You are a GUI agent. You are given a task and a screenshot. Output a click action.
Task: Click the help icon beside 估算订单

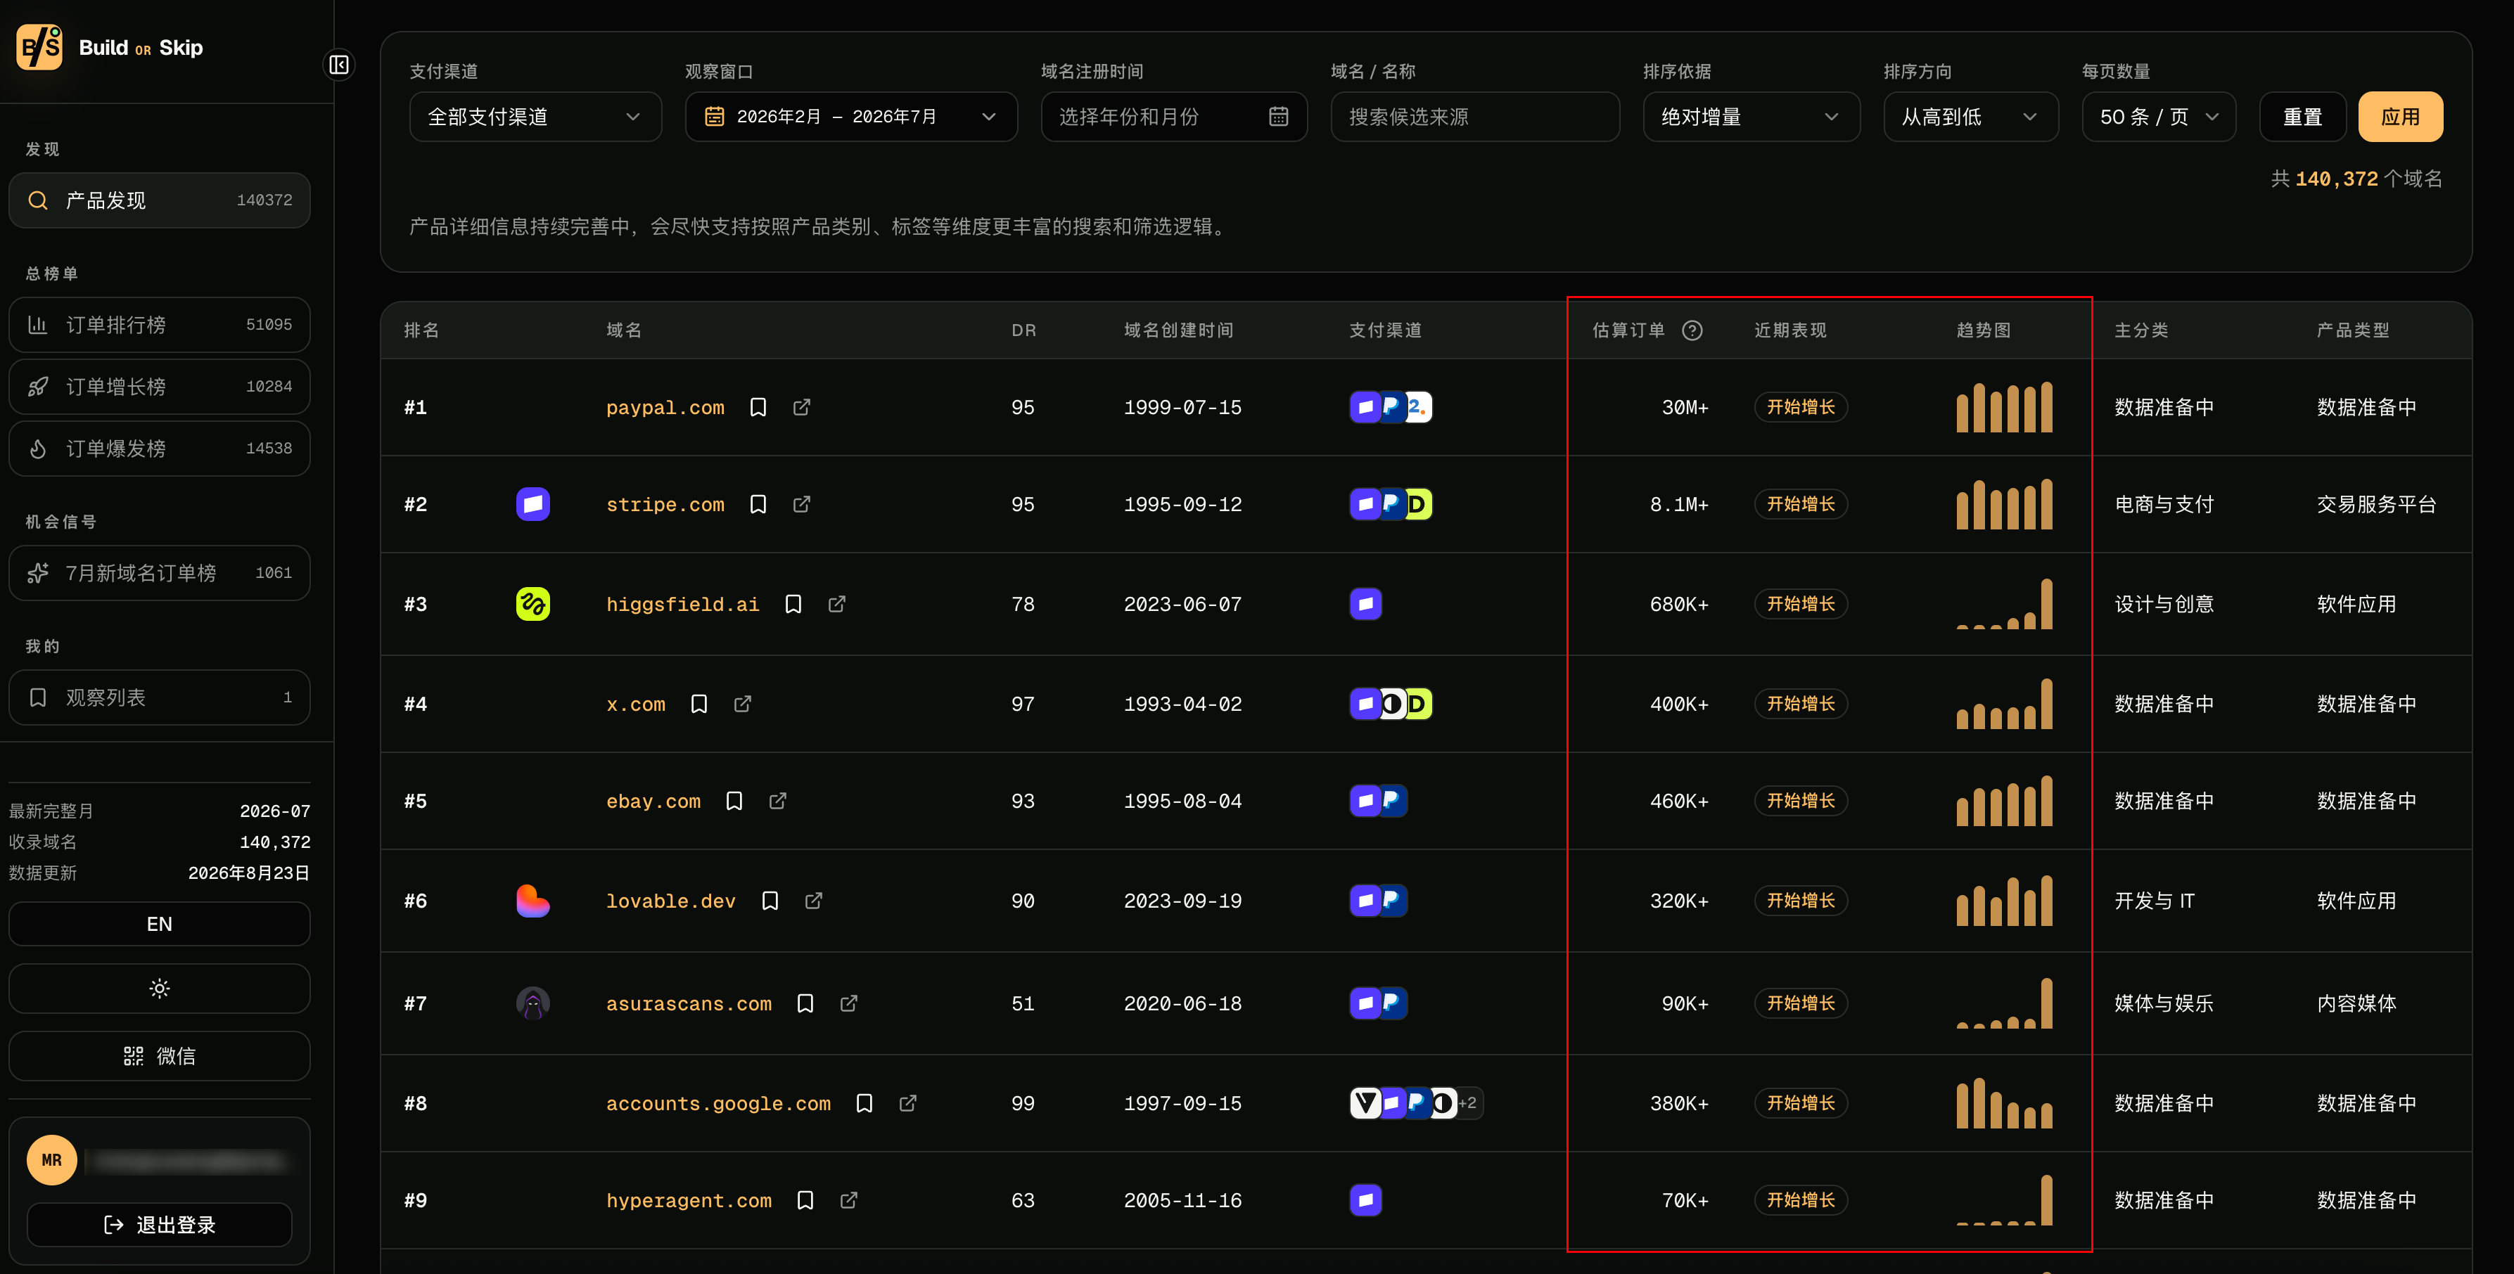[1692, 330]
